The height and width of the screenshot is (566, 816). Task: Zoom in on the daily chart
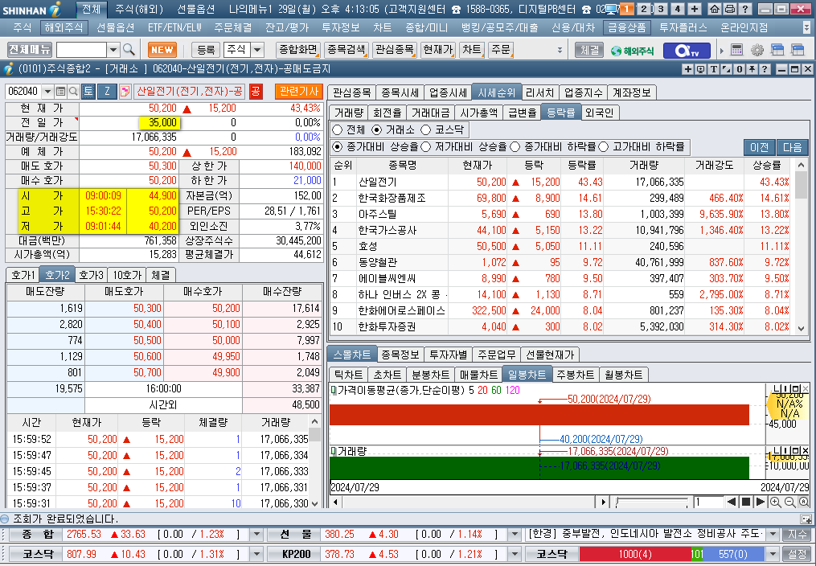775,502
